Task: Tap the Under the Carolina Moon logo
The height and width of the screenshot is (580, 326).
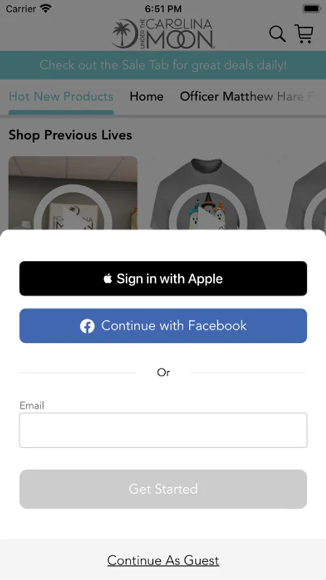Action: pyautogui.click(x=163, y=34)
